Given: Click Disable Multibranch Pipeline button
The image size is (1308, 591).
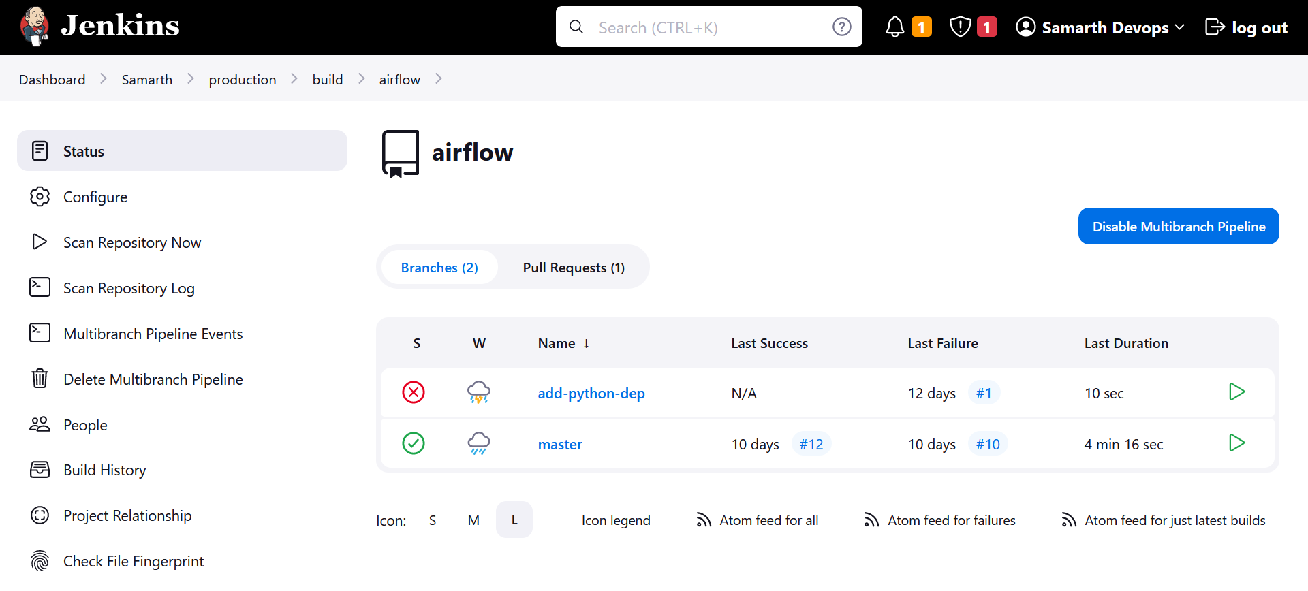Looking at the screenshot, I should coord(1179,226).
